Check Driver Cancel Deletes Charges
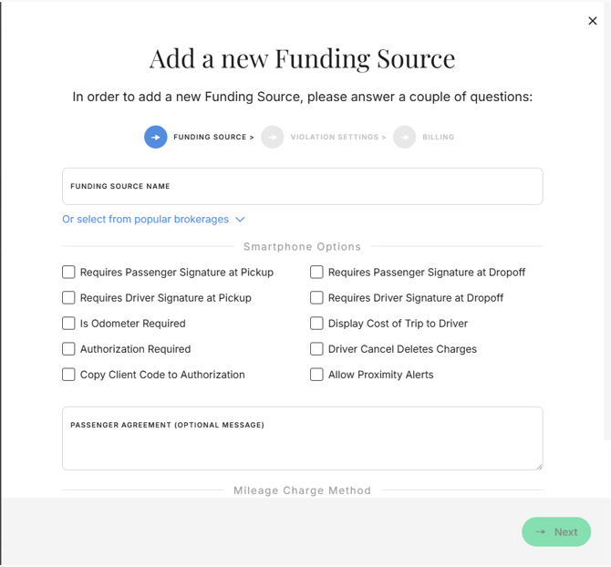The height and width of the screenshot is (567, 611). [x=316, y=348]
